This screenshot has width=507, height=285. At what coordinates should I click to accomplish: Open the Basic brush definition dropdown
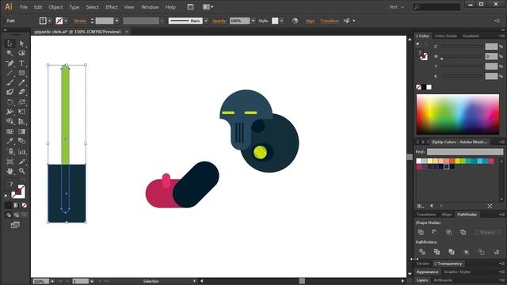click(206, 21)
